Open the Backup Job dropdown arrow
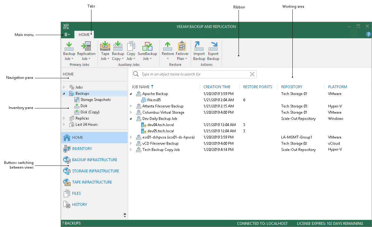This screenshot has width=372, height=227. pos(72,59)
